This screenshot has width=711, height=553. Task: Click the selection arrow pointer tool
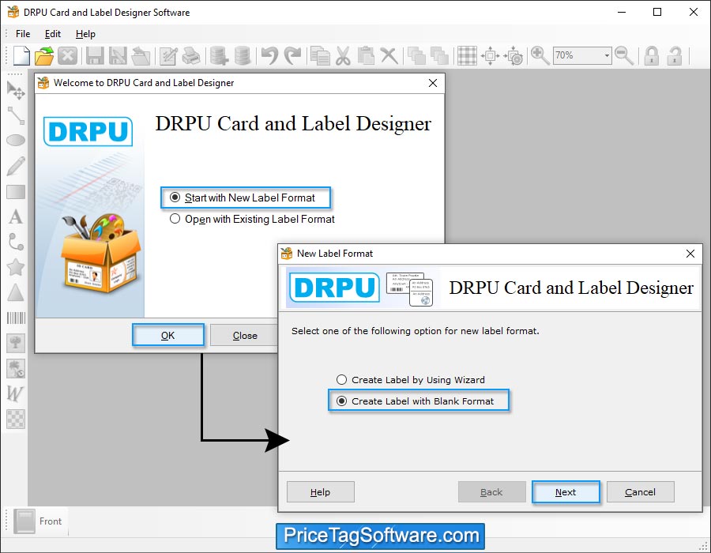[x=16, y=90]
